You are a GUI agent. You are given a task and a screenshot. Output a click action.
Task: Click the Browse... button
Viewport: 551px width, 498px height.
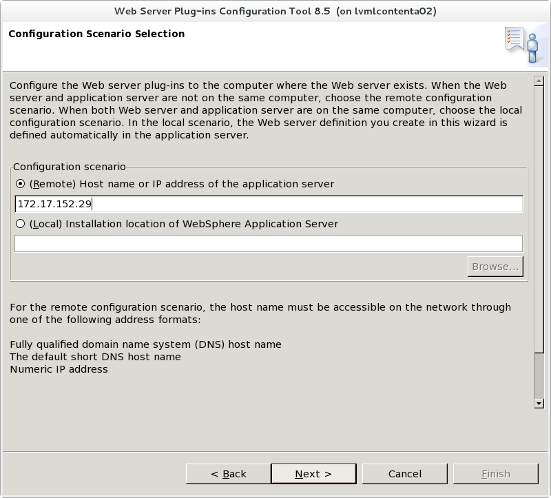(x=495, y=267)
